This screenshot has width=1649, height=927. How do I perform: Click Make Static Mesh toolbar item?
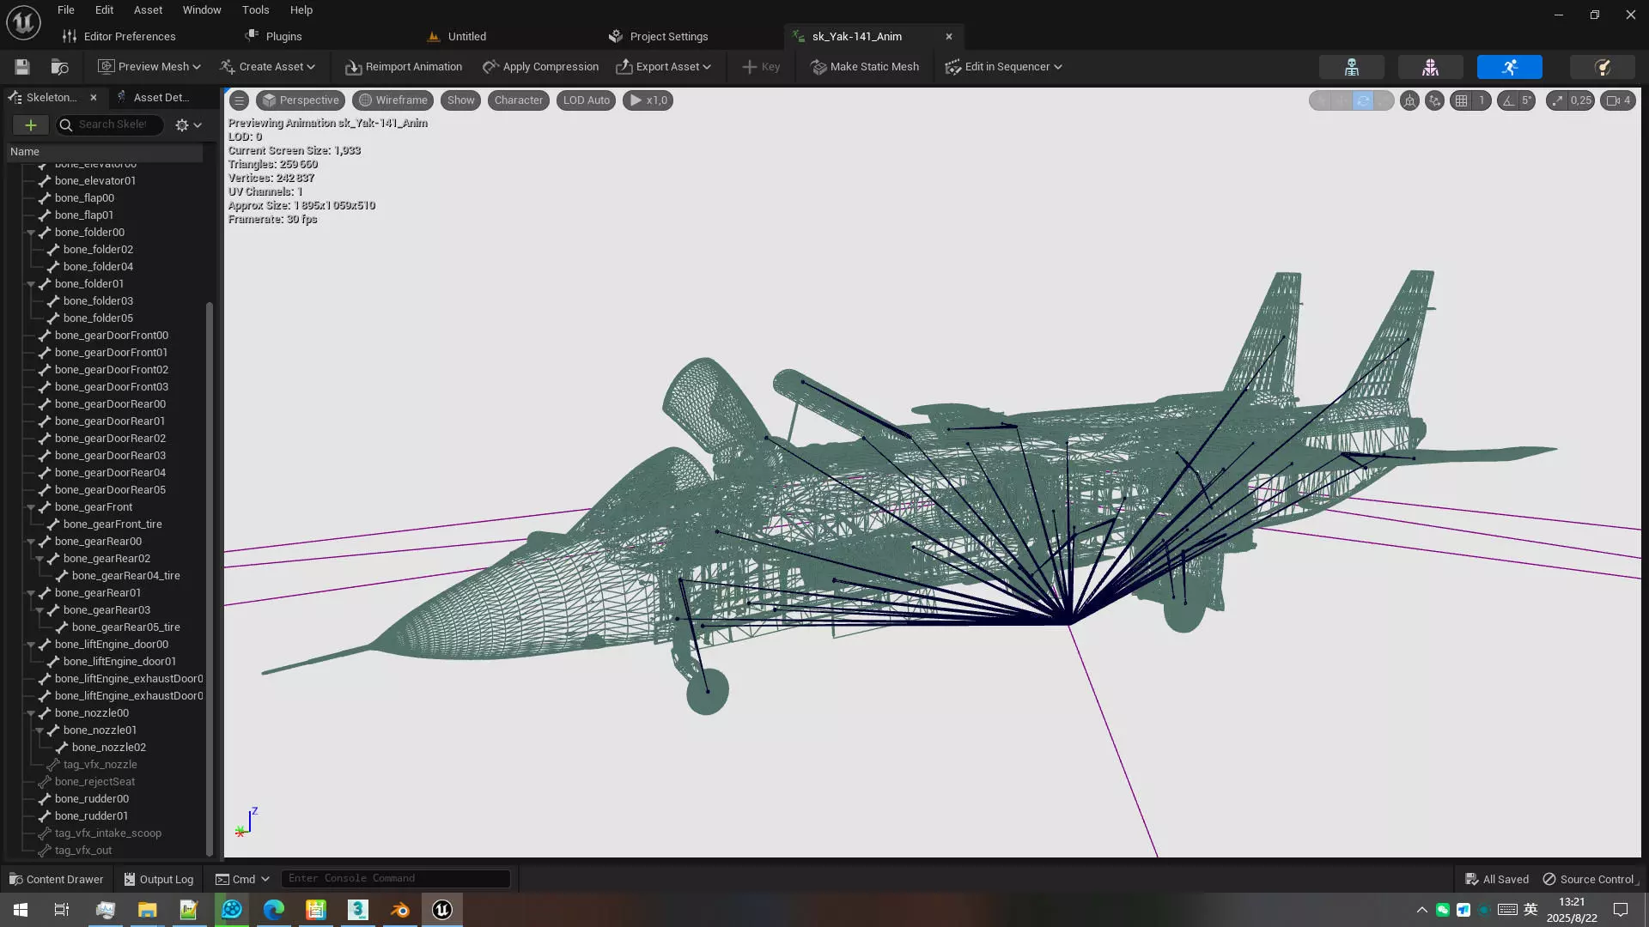tap(864, 67)
